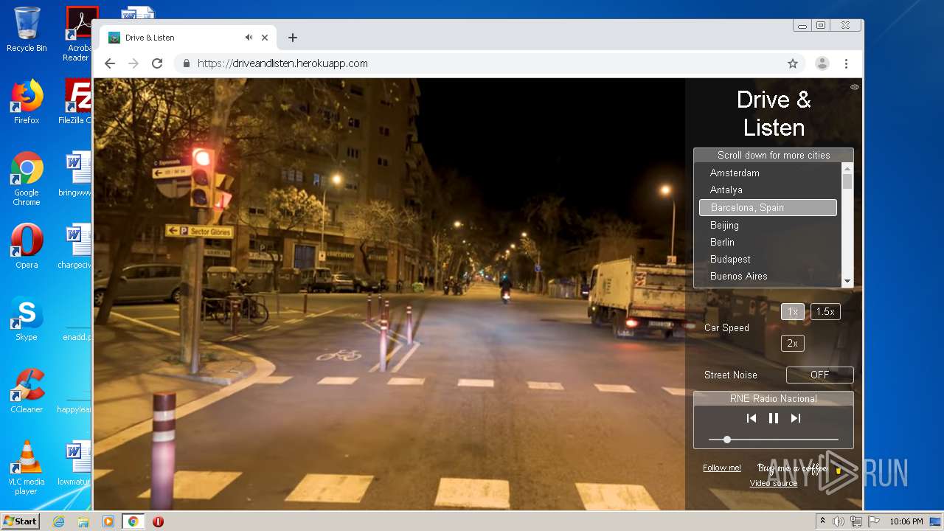944x531 pixels.
Task: Open the Action Center flag icon
Action: pos(874,521)
